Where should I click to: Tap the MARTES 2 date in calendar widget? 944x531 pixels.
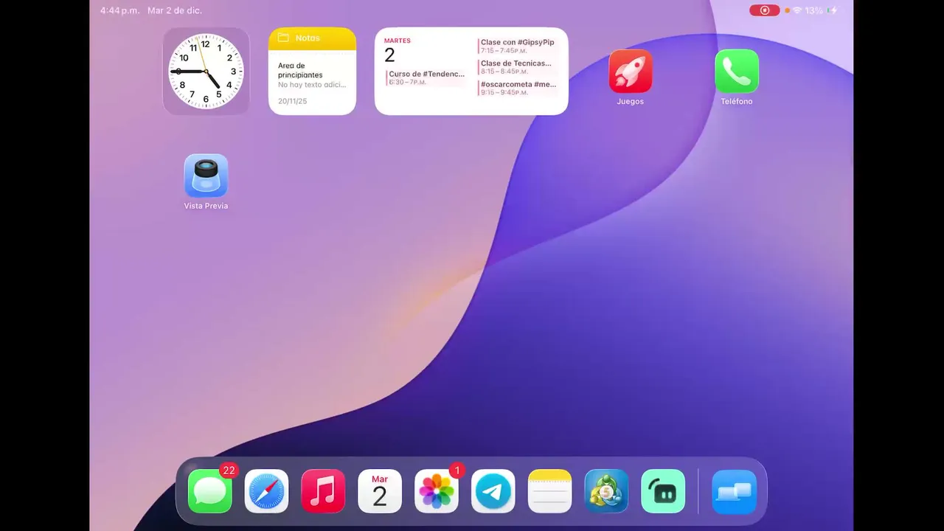coord(397,50)
